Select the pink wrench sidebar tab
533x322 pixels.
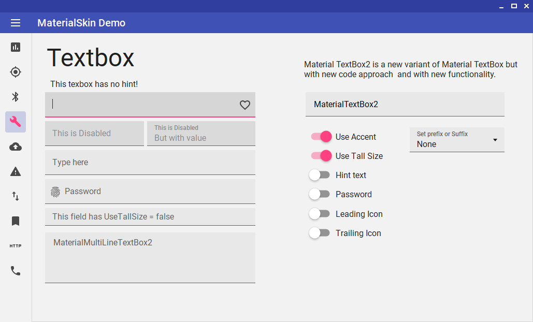(16, 122)
